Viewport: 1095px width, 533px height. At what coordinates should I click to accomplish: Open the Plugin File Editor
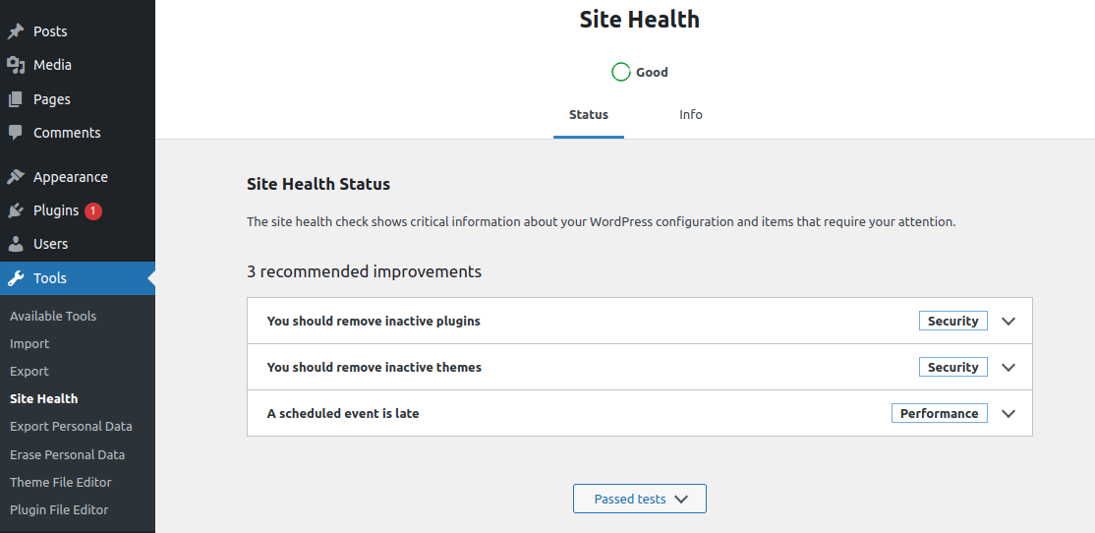(x=59, y=510)
